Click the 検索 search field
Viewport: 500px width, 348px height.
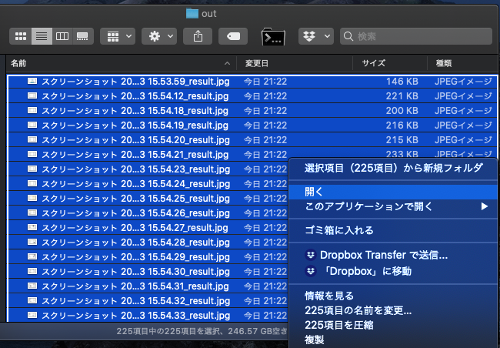416,36
